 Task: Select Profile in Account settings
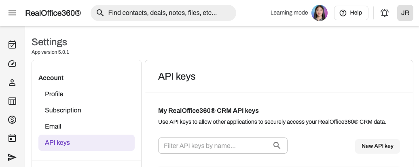54,94
